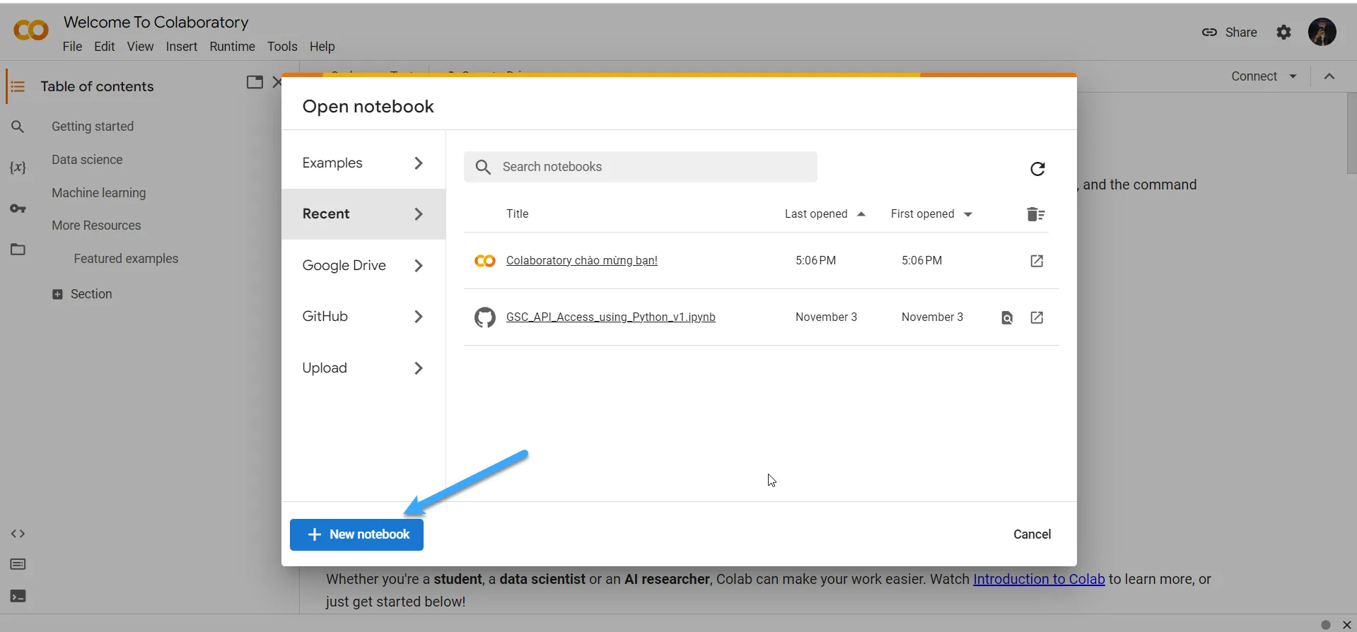
Task: Open the Insert menu
Action: 182,47
